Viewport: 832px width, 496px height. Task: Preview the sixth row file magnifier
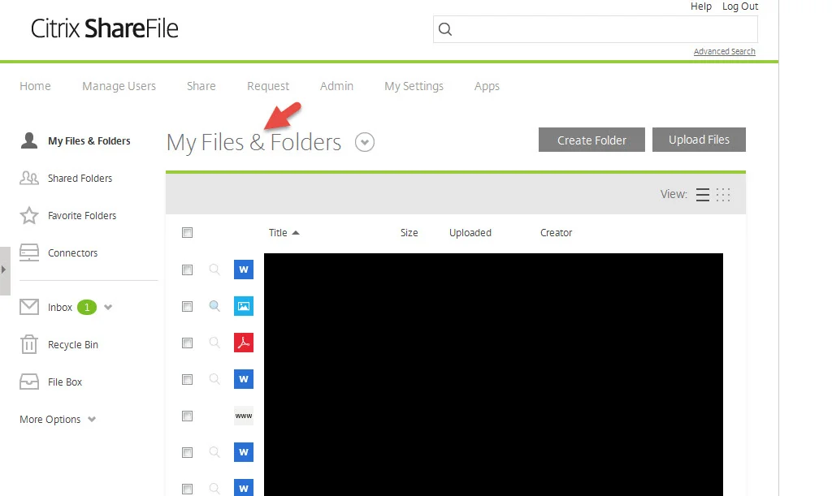pyautogui.click(x=214, y=452)
